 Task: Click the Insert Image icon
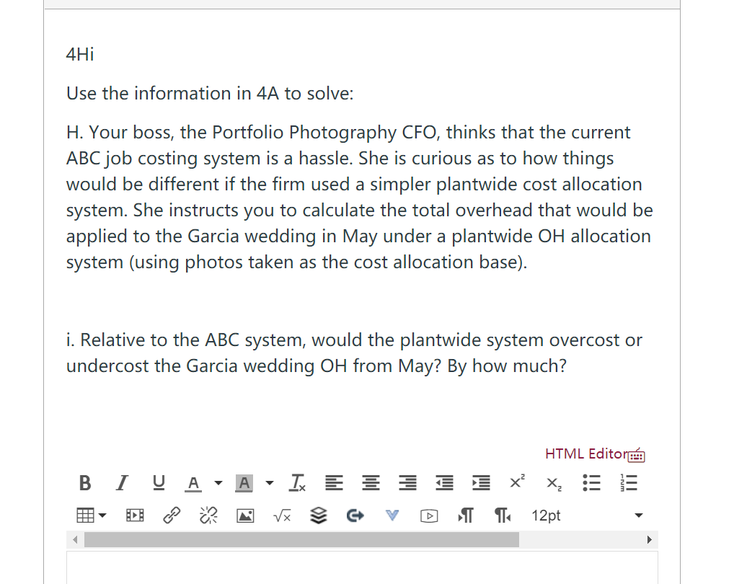pyautogui.click(x=244, y=516)
